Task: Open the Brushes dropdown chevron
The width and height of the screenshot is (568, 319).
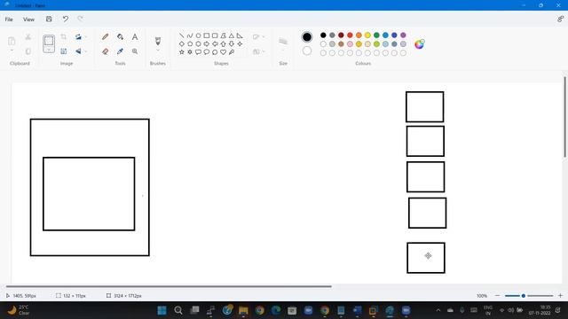Action: click(x=158, y=51)
